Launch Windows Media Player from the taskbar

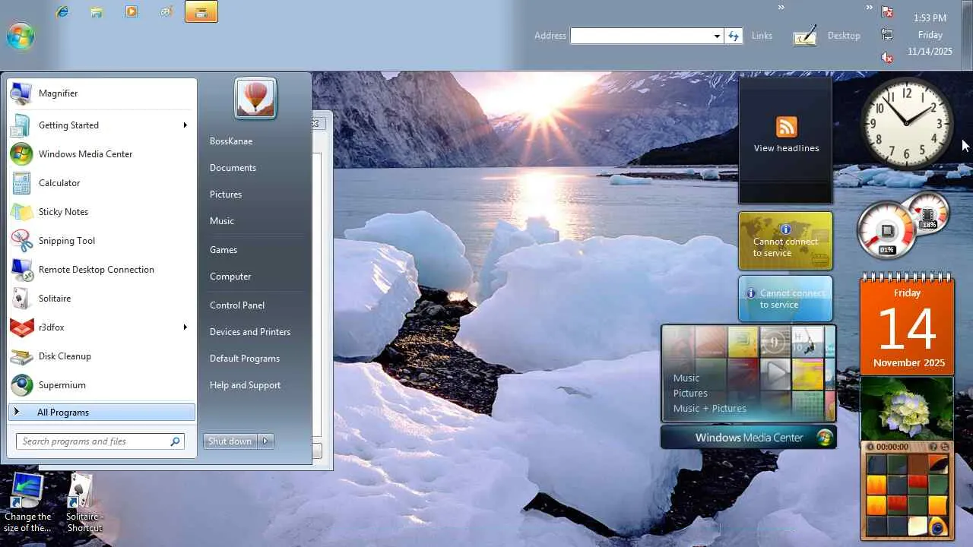(x=132, y=11)
